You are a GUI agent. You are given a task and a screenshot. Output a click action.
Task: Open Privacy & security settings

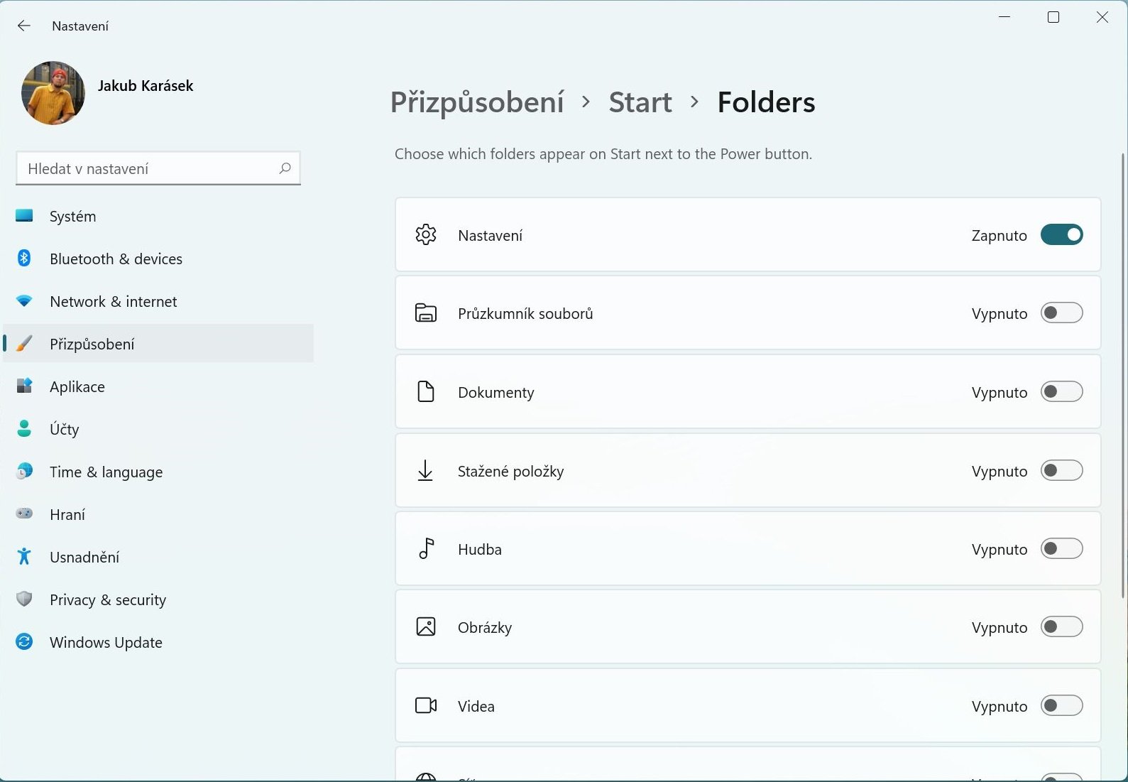[x=158, y=599]
